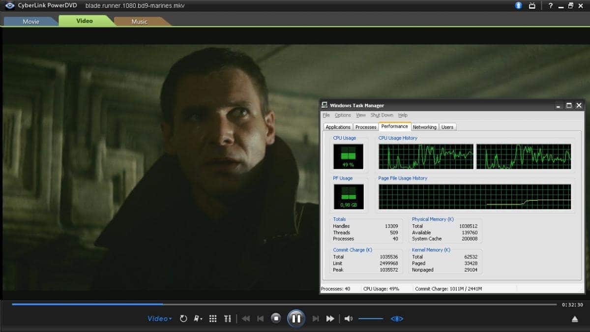The height and width of the screenshot is (332, 590).
Task: Close the Task Manager window
Action: pos(579,105)
